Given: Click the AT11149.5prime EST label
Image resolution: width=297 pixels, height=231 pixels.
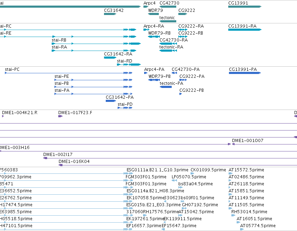Looking at the screenshot, I should pyautogui.click(x=246, y=198).
